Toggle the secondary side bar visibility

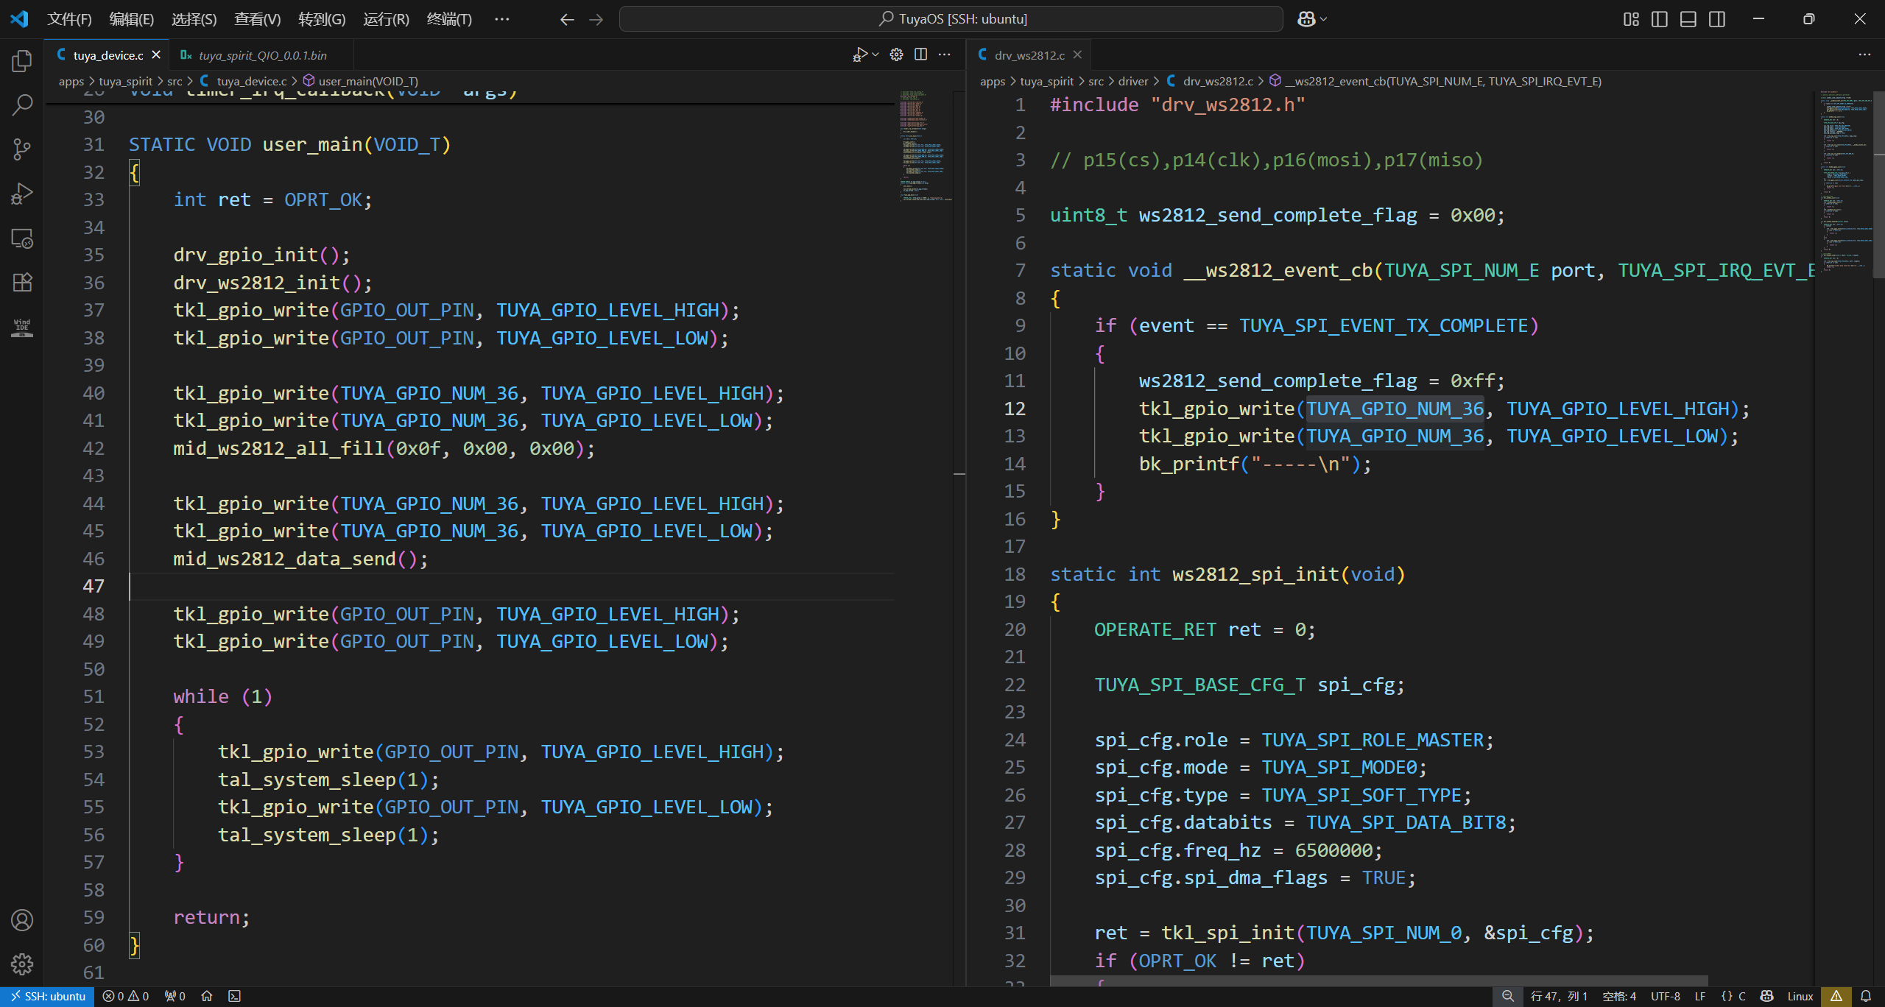pyautogui.click(x=1717, y=19)
